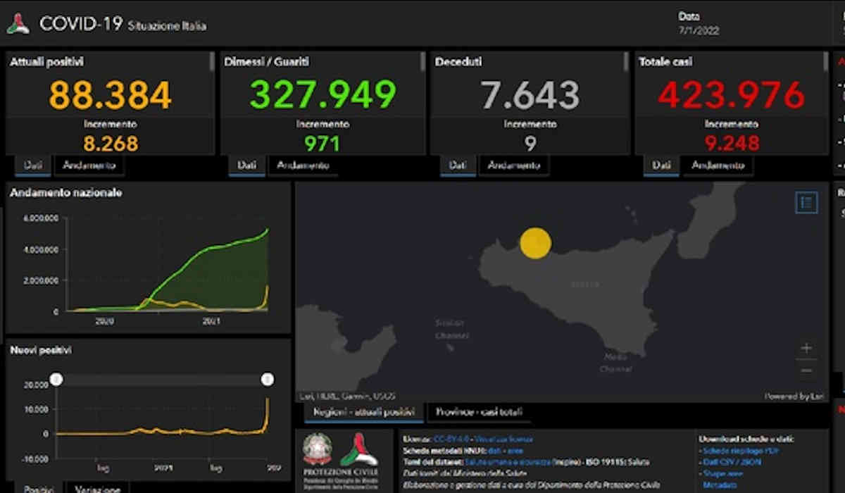Click the yellow circle marker over Sicily
Screen dimensions: 845x493
click(x=535, y=243)
